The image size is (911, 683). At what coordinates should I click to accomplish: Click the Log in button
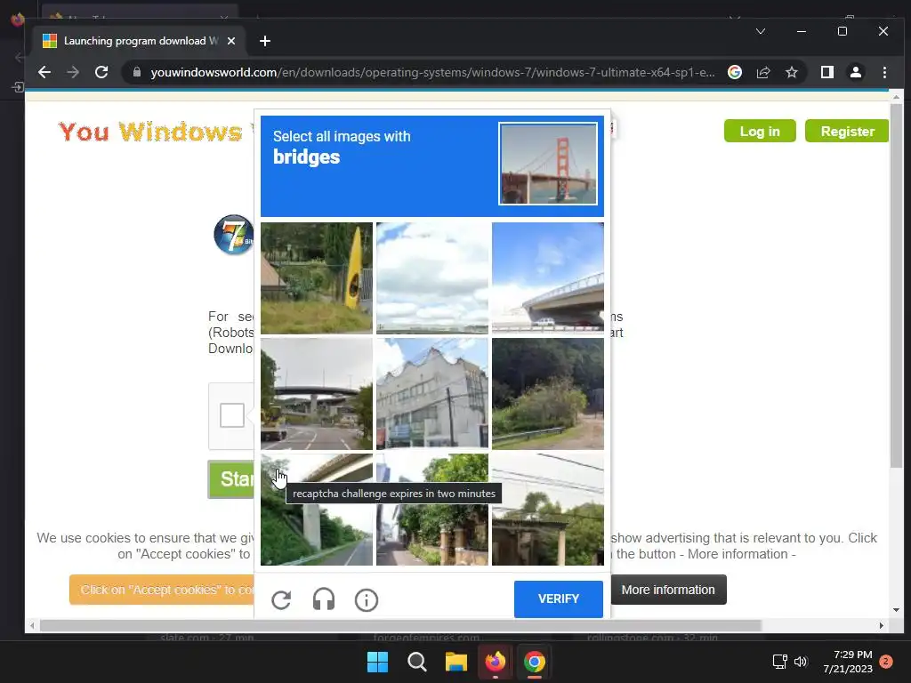click(x=760, y=132)
